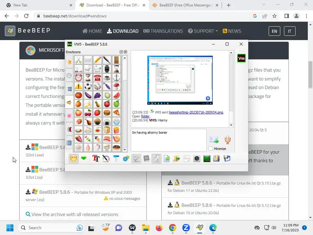Viewport: 313px width, 235px height.
Task: Enable the Minimize checkbox
Action: click(211, 149)
